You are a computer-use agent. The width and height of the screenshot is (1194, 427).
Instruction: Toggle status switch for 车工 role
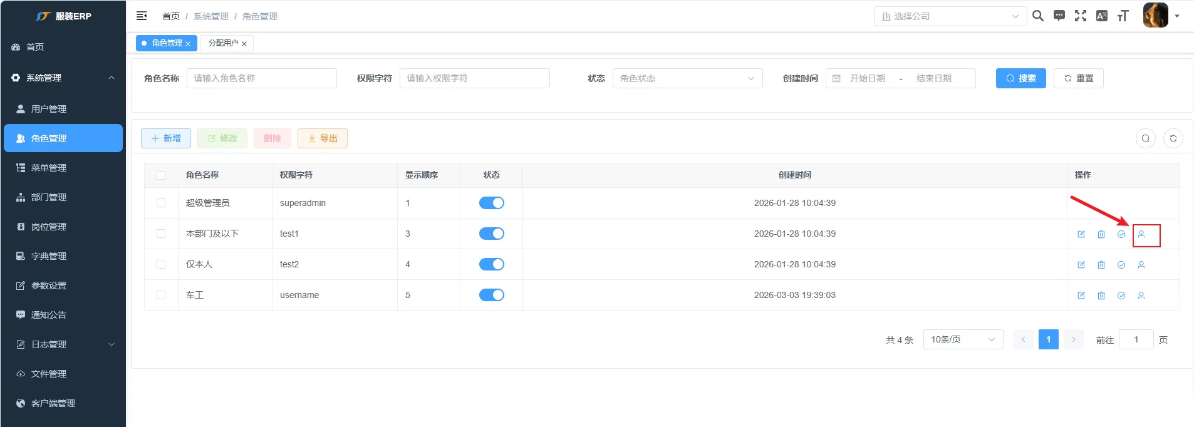[491, 295]
